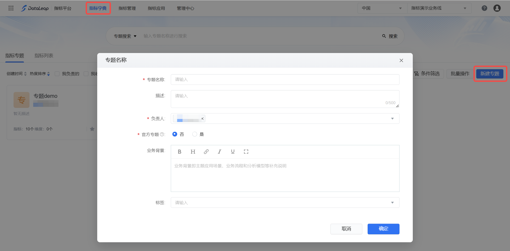The width and height of the screenshot is (510, 251).
Task: Apply underline formatting in the editor
Action: click(233, 152)
